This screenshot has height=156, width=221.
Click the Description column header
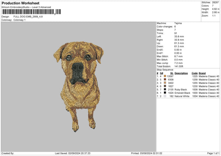(x=181, y=73)
